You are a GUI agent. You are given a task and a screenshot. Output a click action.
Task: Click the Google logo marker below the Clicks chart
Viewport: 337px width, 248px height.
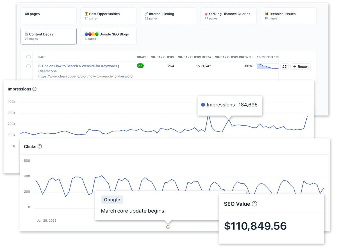pyautogui.click(x=168, y=227)
